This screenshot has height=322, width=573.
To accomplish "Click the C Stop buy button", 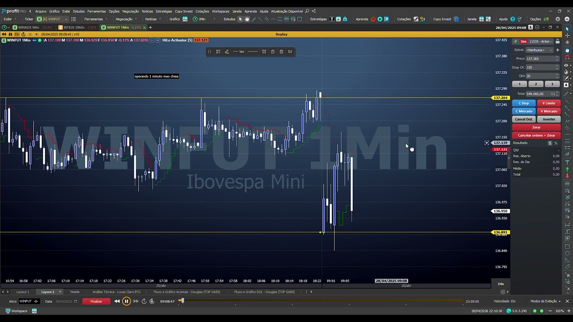I will tap(524, 103).
